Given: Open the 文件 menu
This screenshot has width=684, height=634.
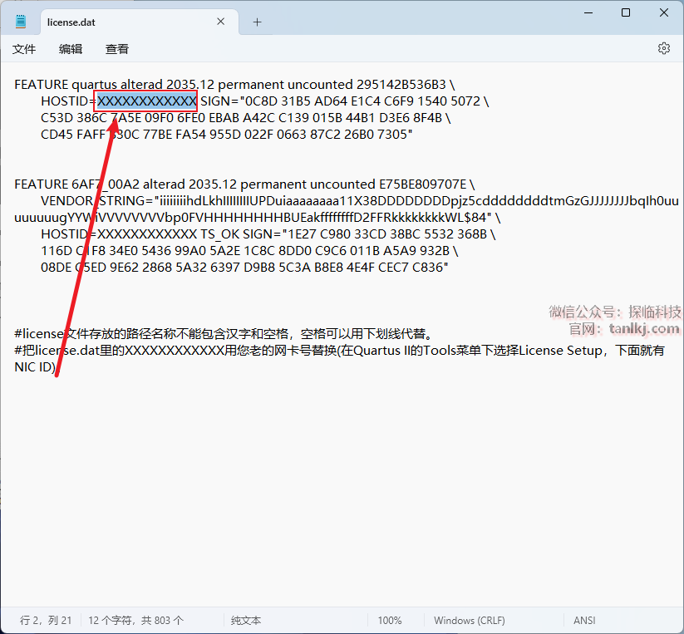Looking at the screenshot, I should pos(24,49).
